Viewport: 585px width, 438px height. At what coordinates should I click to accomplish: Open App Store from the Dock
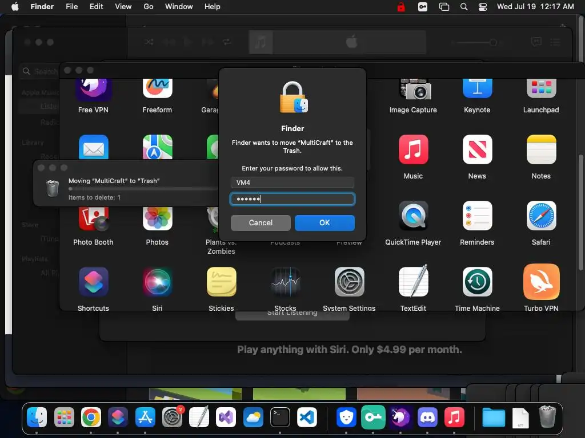145,417
